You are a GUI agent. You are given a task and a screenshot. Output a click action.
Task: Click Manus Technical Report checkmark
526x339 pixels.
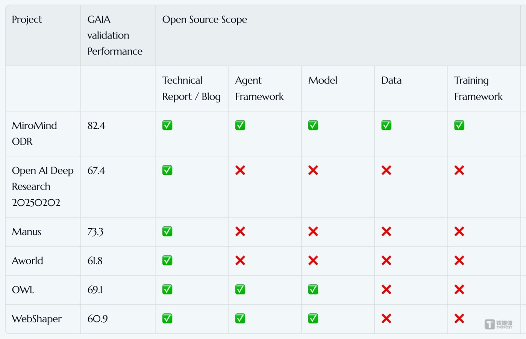[x=167, y=232]
